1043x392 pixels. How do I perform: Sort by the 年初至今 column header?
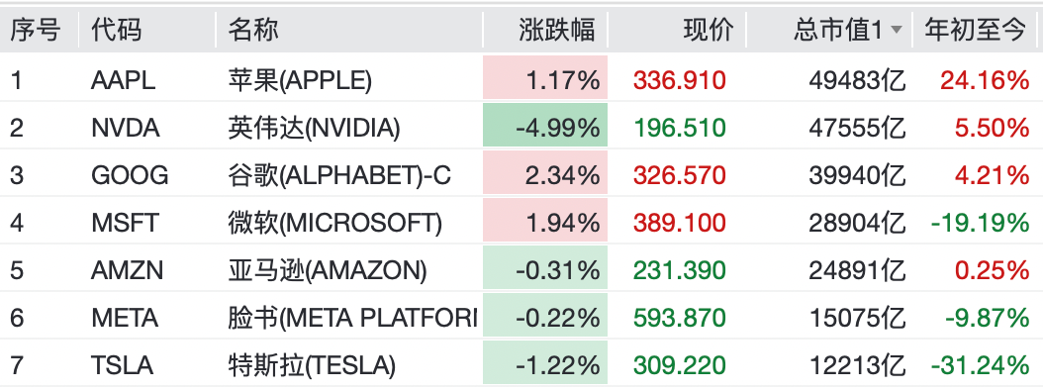coord(975,30)
